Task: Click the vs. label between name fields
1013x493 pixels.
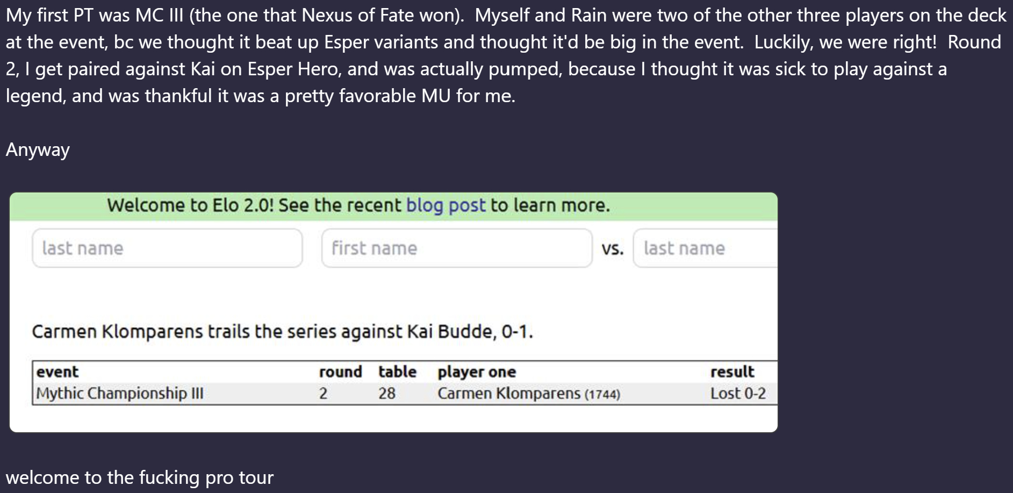Action: pyautogui.click(x=613, y=249)
